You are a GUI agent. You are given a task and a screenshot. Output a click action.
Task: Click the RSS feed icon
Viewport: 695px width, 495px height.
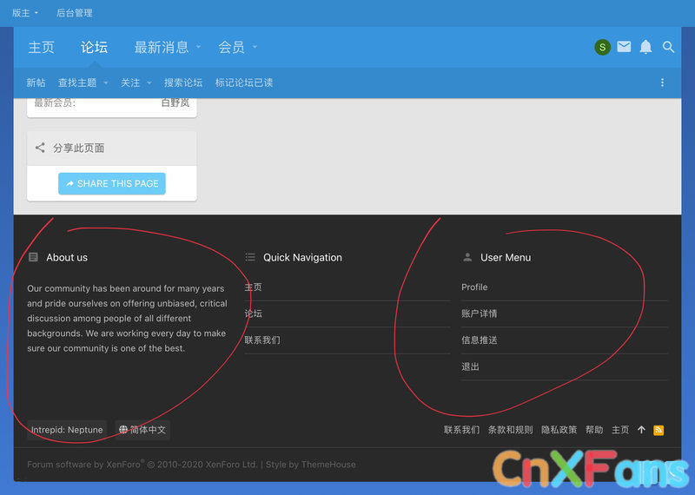point(659,430)
